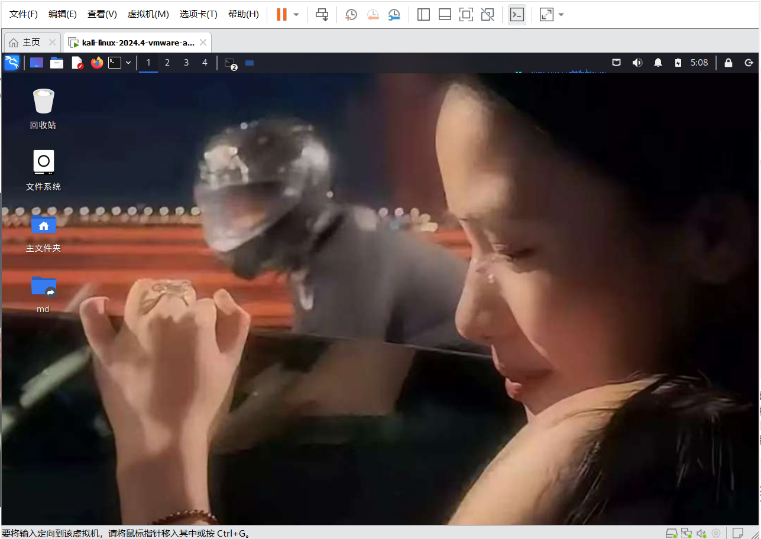Launch the terminal emulator from Kali panel
This screenshot has width=761, height=539.
pyautogui.click(x=115, y=63)
